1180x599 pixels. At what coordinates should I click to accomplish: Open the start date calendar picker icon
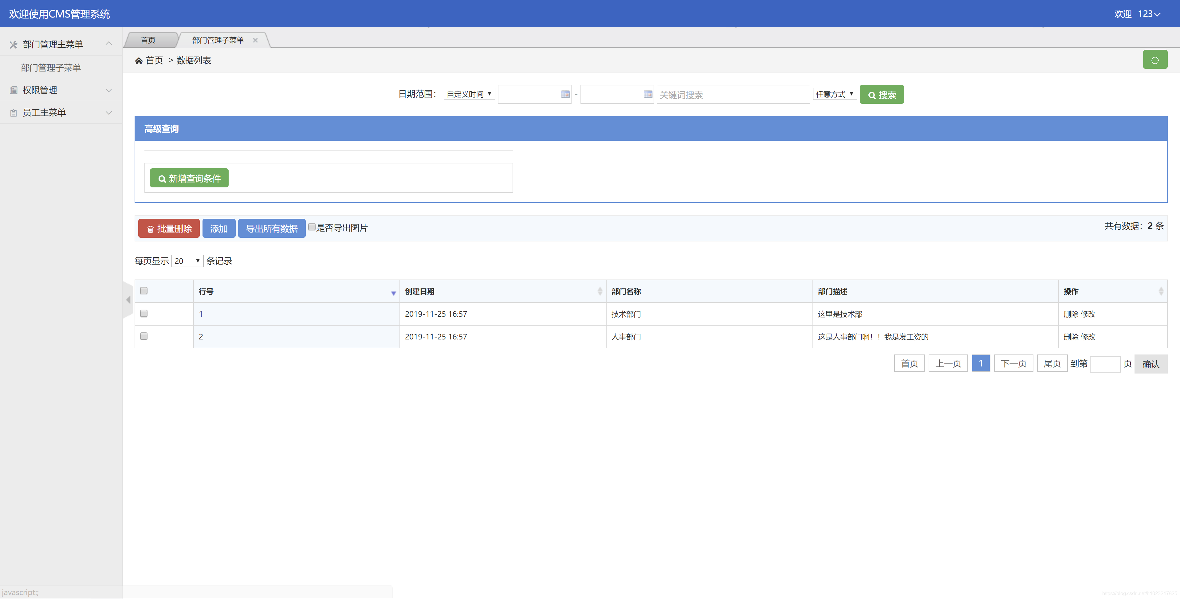[565, 94]
